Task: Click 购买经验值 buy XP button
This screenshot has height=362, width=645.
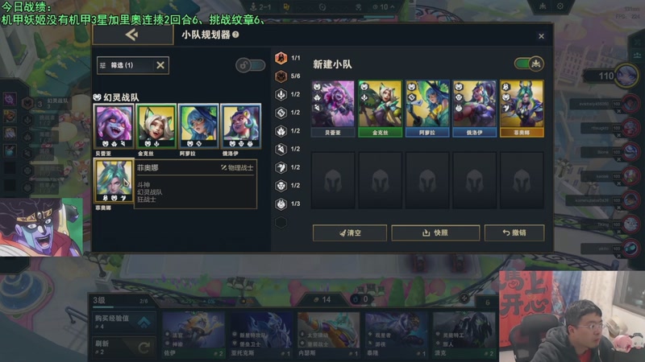Action: point(124,322)
